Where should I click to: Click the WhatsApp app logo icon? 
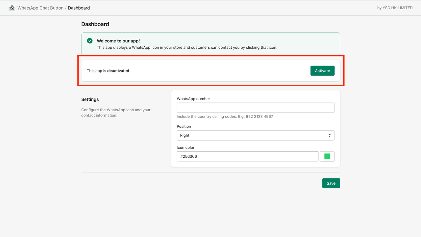point(12,8)
